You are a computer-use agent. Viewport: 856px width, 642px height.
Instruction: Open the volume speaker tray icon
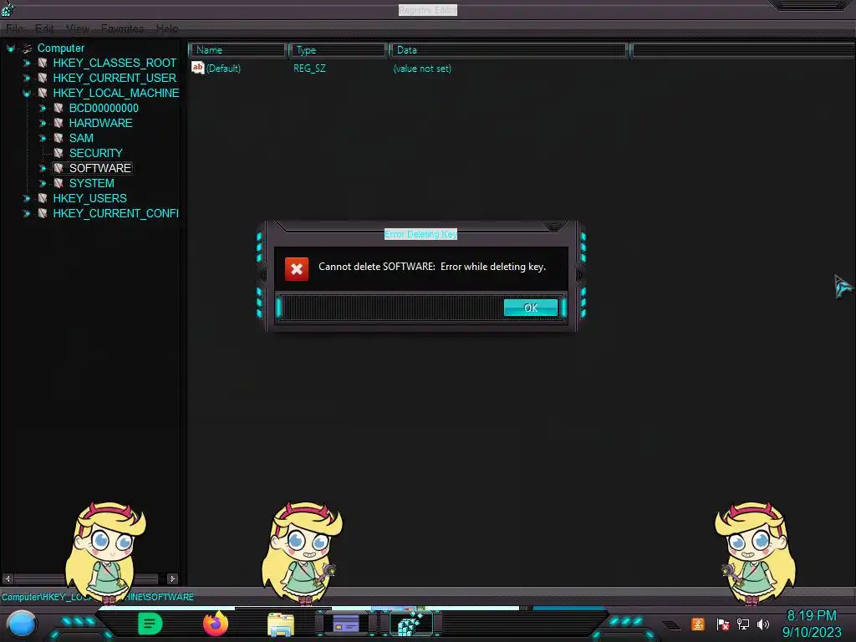(x=763, y=624)
